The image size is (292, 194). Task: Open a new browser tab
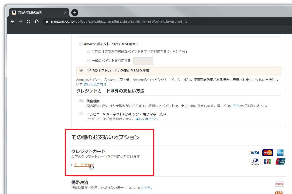tap(75, 12)
